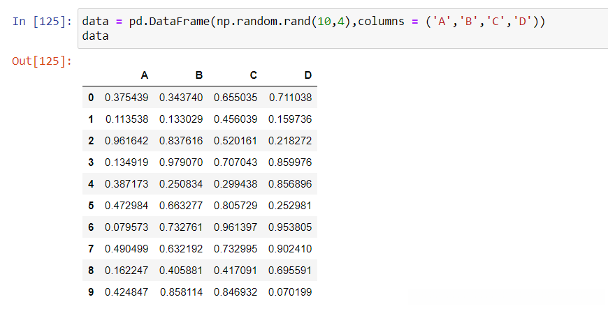Viewport: 608px width, 311px height.
Task: Click row index 9
Action: click(91, 292)
